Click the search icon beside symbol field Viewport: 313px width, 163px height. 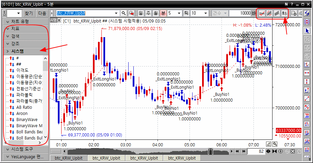pyautogui.click(x=124, y=13)
